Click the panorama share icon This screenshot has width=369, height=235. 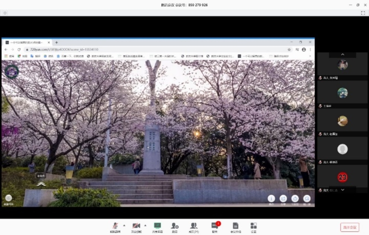283,199
